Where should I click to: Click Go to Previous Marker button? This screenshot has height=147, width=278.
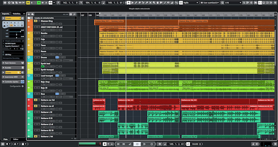[118, 144]
